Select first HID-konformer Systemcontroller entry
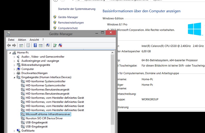The image size is (205, 133). click(45, 81)
